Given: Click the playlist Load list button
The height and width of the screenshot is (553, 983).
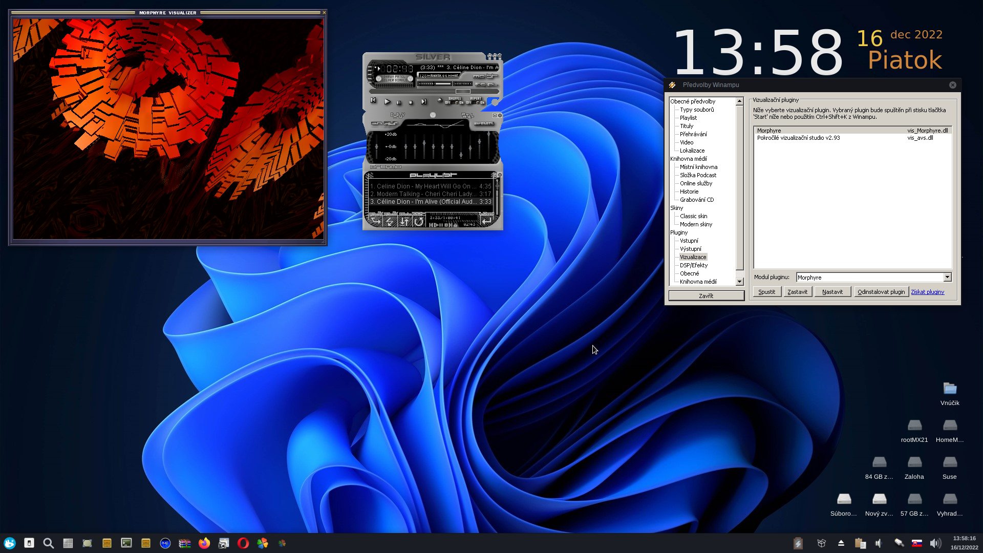Looking at the screenshot, I should [486, 221].
